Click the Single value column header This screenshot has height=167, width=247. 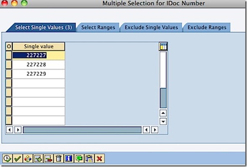pos(39,46)
